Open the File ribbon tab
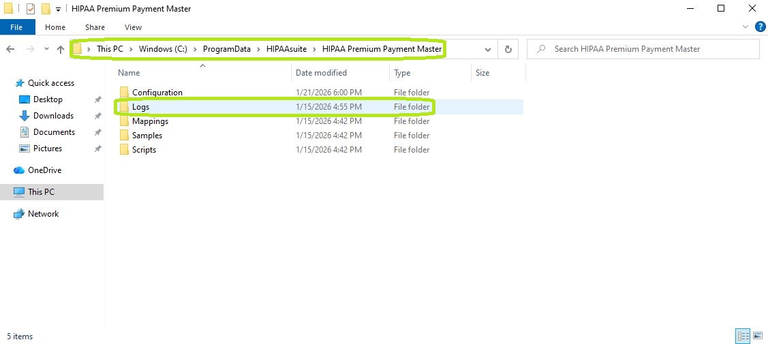Image resolution: width=768 pixels, height=344 pixels. [x=16, y=27]
